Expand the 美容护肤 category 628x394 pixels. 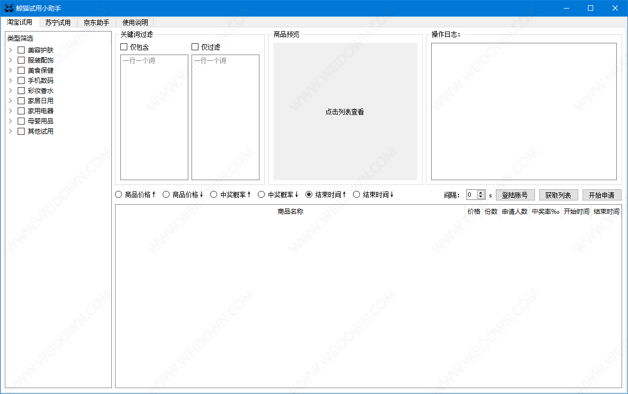click(10, 50)
